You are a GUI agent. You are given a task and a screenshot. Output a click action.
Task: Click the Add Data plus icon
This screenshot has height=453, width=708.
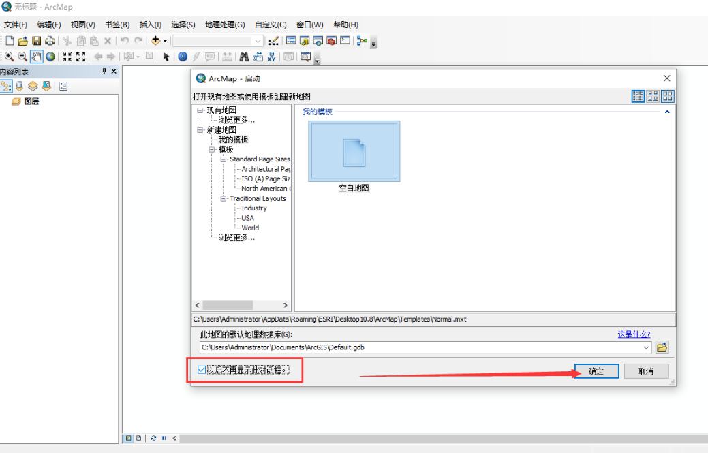click(155, 41)
